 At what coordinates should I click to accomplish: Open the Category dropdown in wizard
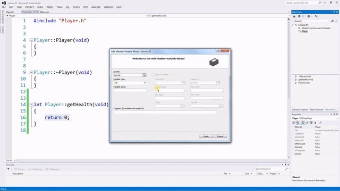218,83
